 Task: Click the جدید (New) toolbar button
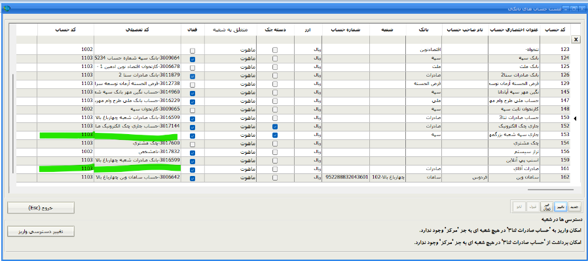click(x=574, y=206)
